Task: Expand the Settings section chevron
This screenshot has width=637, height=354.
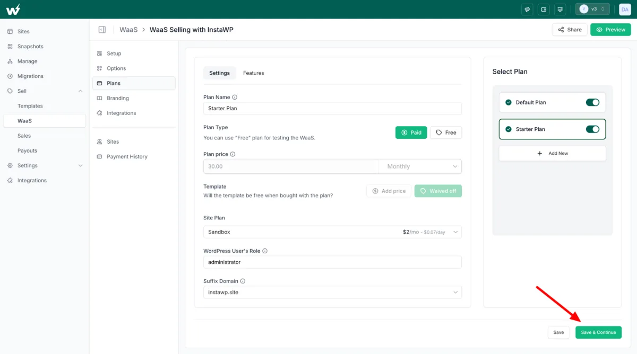Action: pyautogui.click(x=81, y=165)
